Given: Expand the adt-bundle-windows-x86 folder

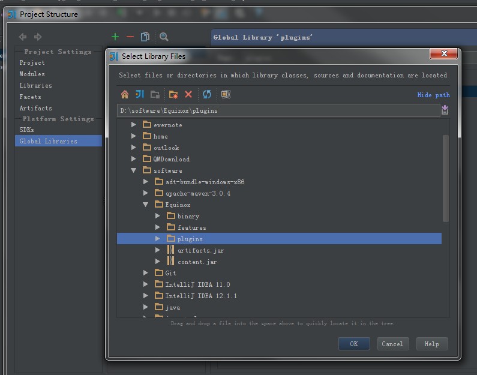Looking at the screenshot, I should [x=146, y=182].
